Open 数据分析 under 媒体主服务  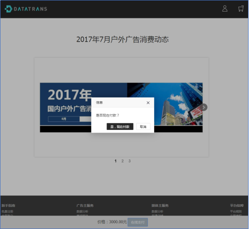click(x=157, y=212)
